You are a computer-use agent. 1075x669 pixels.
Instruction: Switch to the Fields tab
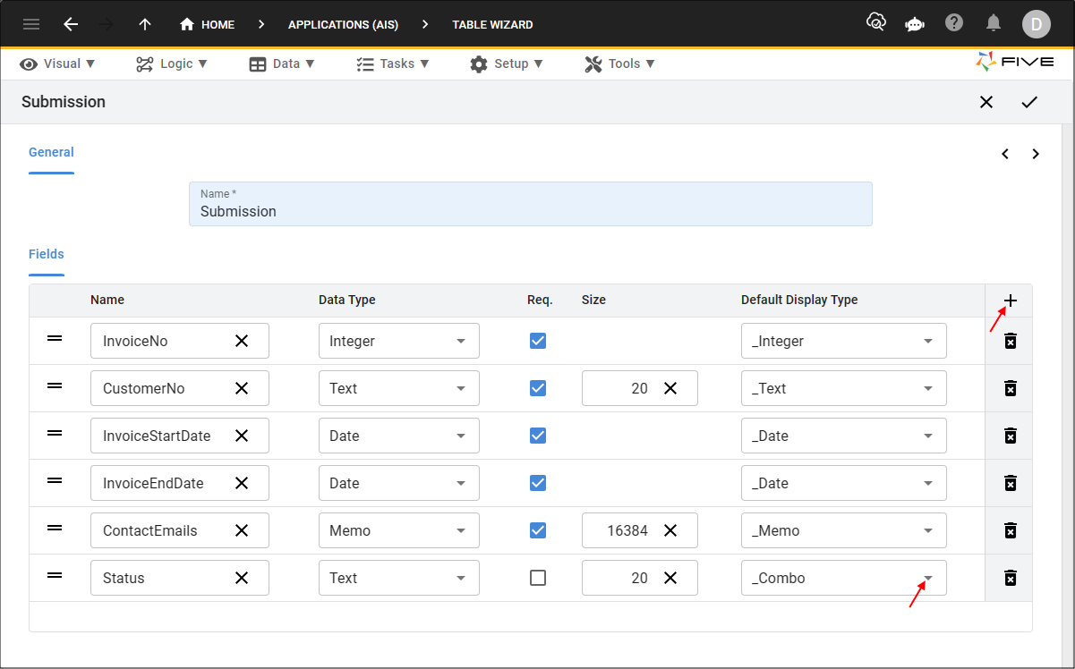click(x=46, y=254)
